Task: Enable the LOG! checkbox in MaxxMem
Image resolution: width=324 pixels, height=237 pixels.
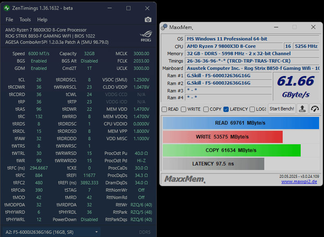Action: [x=252, y=109]
